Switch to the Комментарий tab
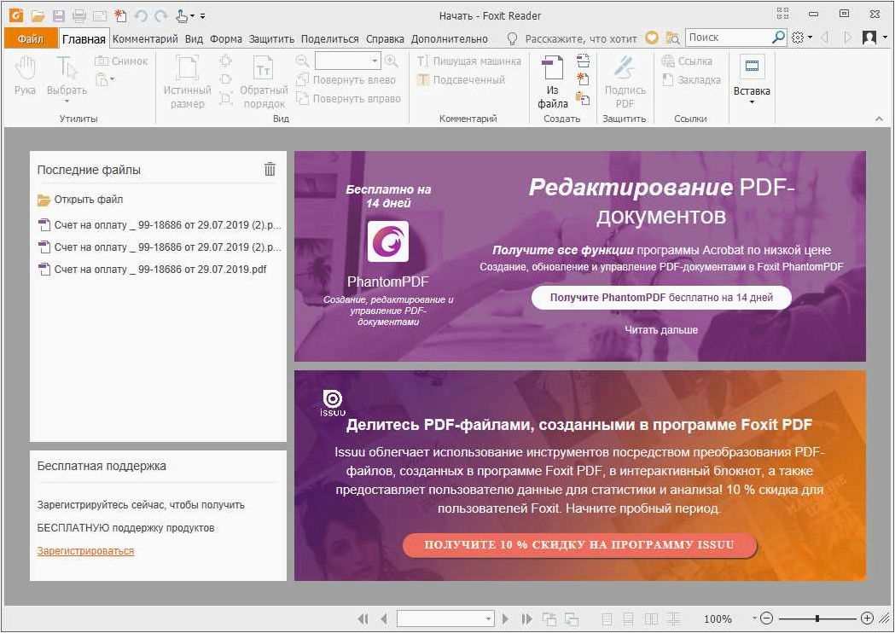895x633 pixels. click(x=145, y=38)
